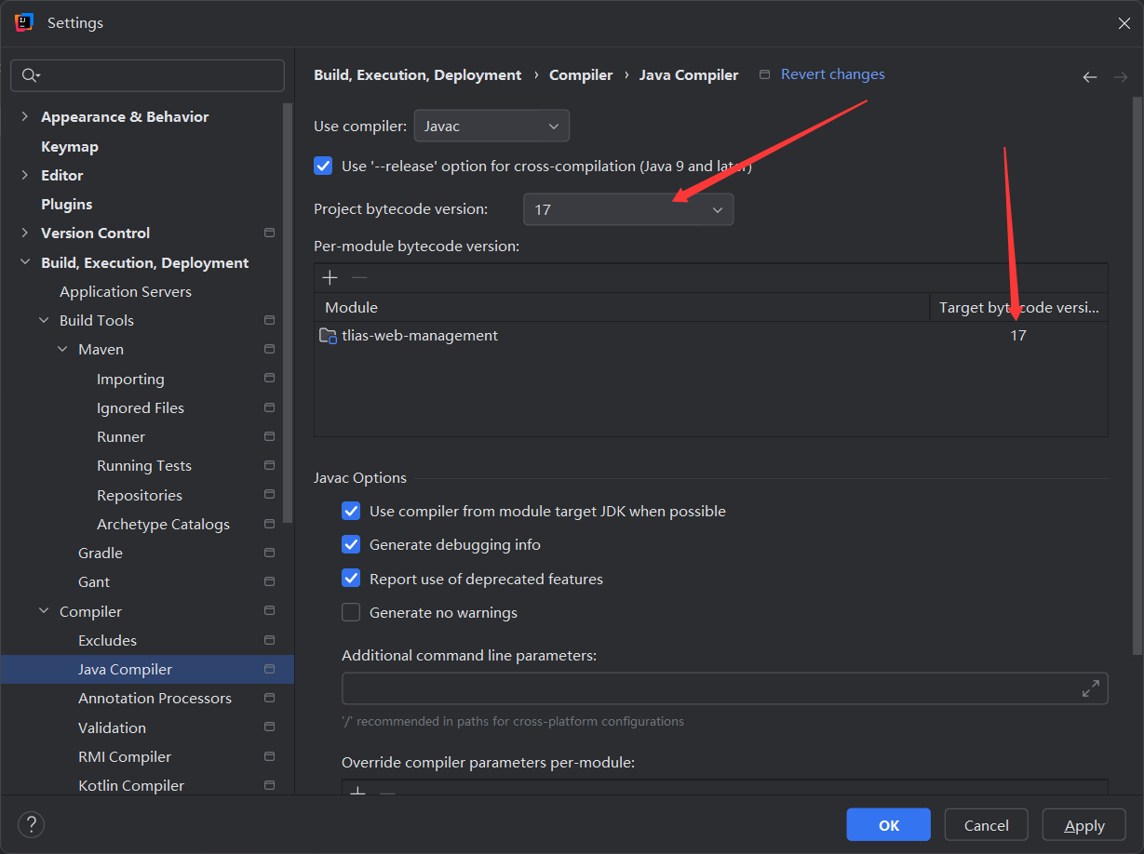
Task: Enable Generate no warnings checkbox
Action: tap(351, 612)
